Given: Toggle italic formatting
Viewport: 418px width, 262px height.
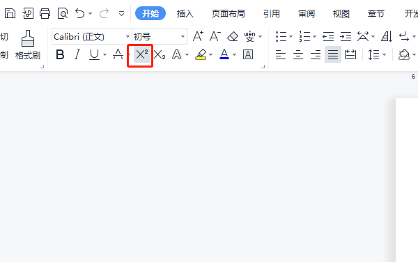Looking at the screenshot, I should [77, 54].
